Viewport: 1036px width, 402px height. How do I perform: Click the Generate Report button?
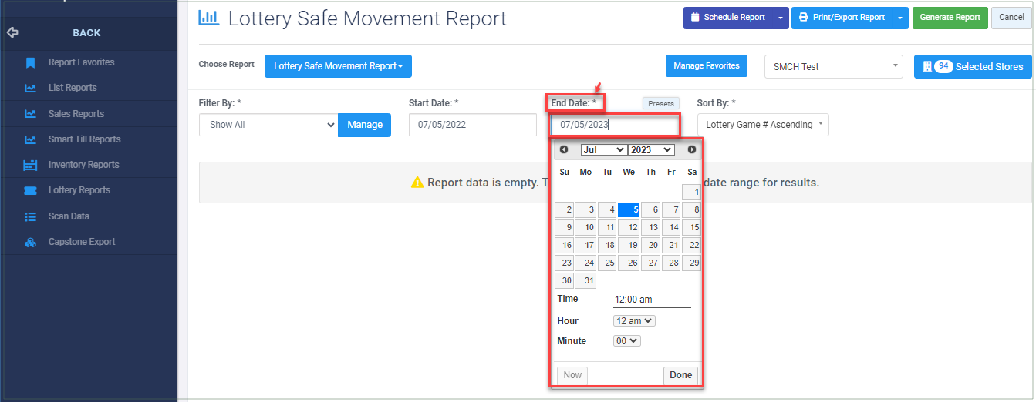coord(950,18)
